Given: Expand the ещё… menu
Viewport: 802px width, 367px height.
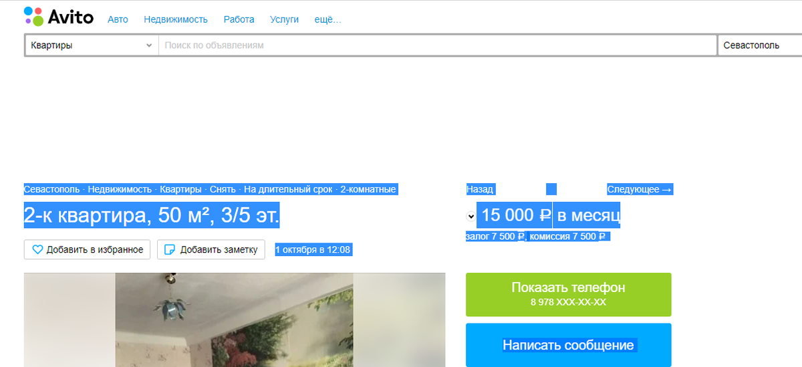Looking at the screenshot, I should point(327,19).
